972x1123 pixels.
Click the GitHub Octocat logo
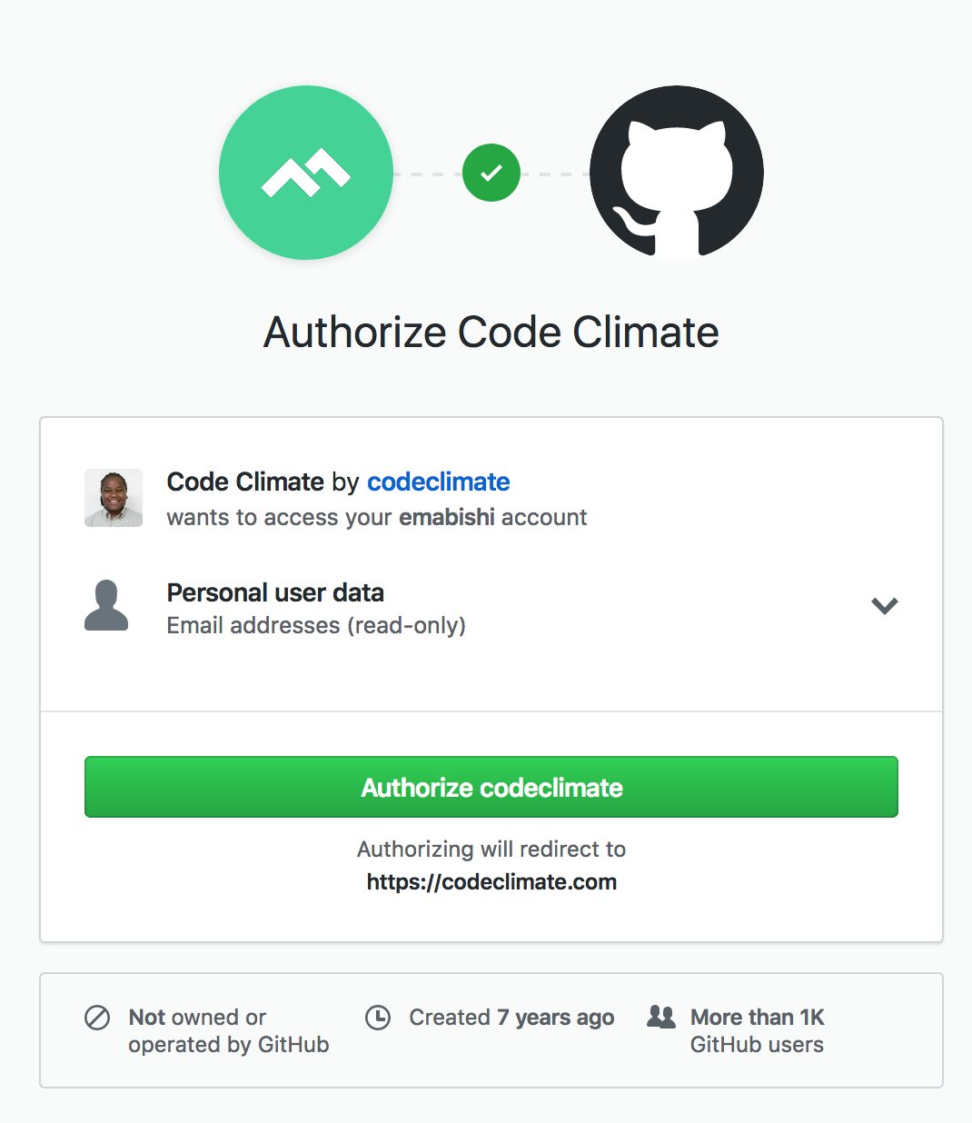(x=676, y=173)
